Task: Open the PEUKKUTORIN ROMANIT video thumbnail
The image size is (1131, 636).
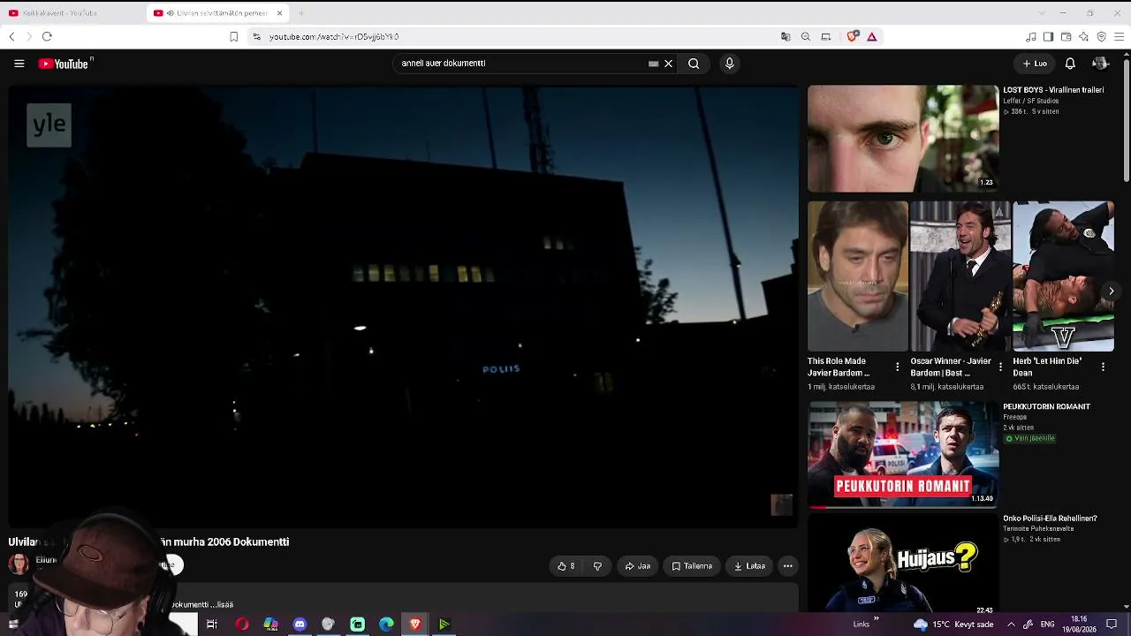Action: click(x=903, y=455)
